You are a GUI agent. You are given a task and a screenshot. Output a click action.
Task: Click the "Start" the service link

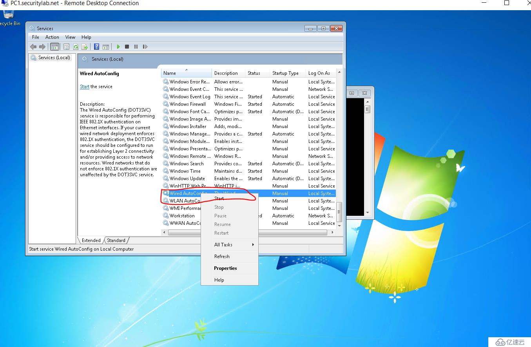tap(85, 87)
